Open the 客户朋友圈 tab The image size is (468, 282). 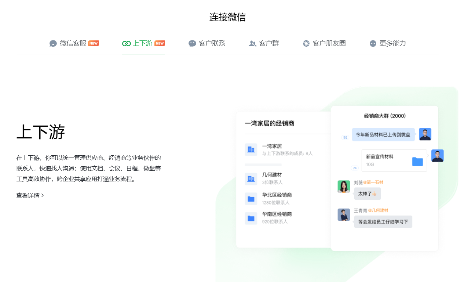click(x=324, y=43)
